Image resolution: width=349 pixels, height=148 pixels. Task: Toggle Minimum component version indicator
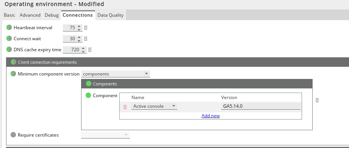pos(13,74)
